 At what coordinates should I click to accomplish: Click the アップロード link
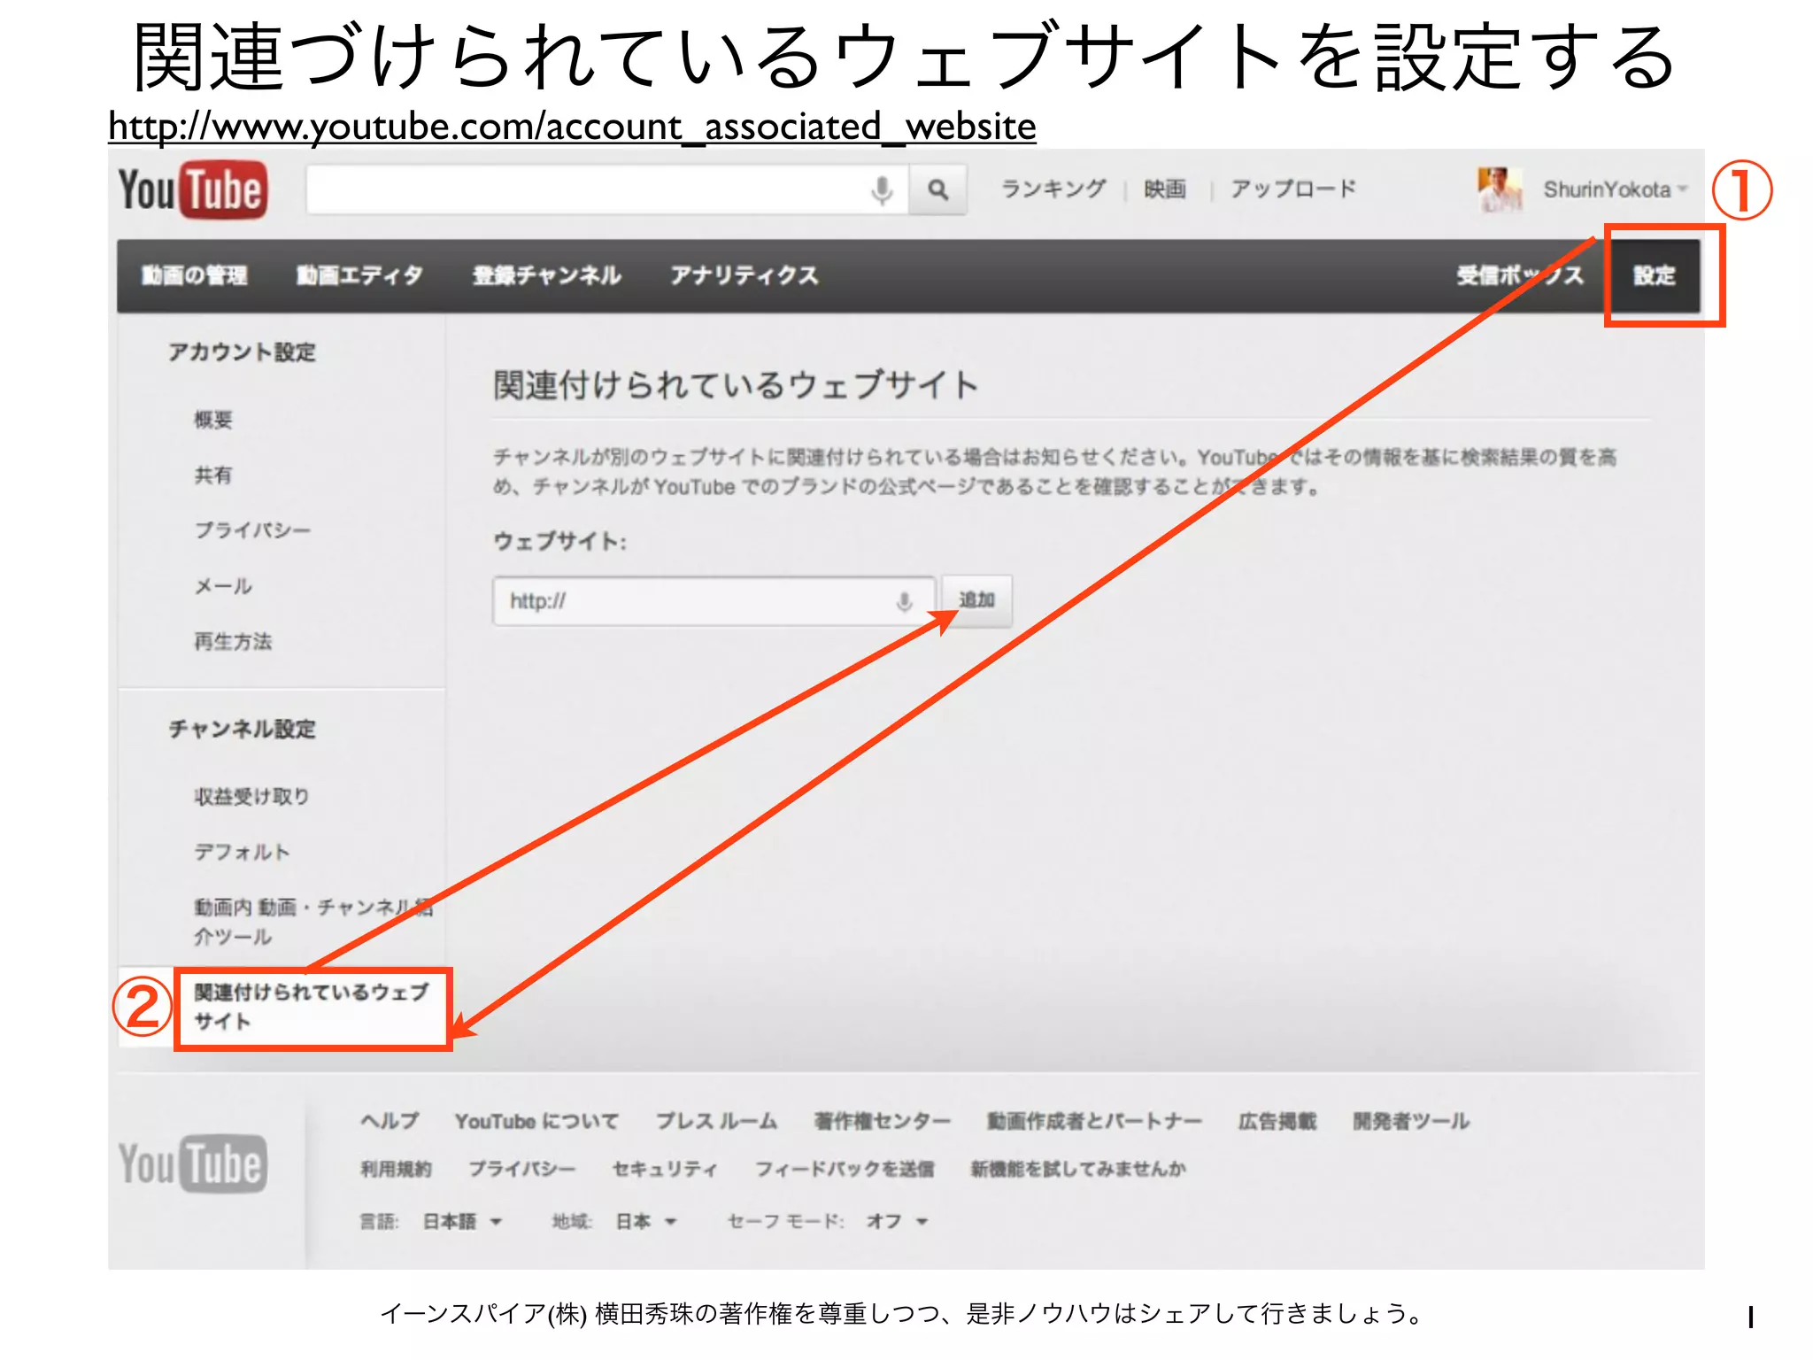1293,189
